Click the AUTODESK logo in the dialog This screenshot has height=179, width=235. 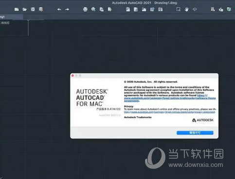[203, 120]
